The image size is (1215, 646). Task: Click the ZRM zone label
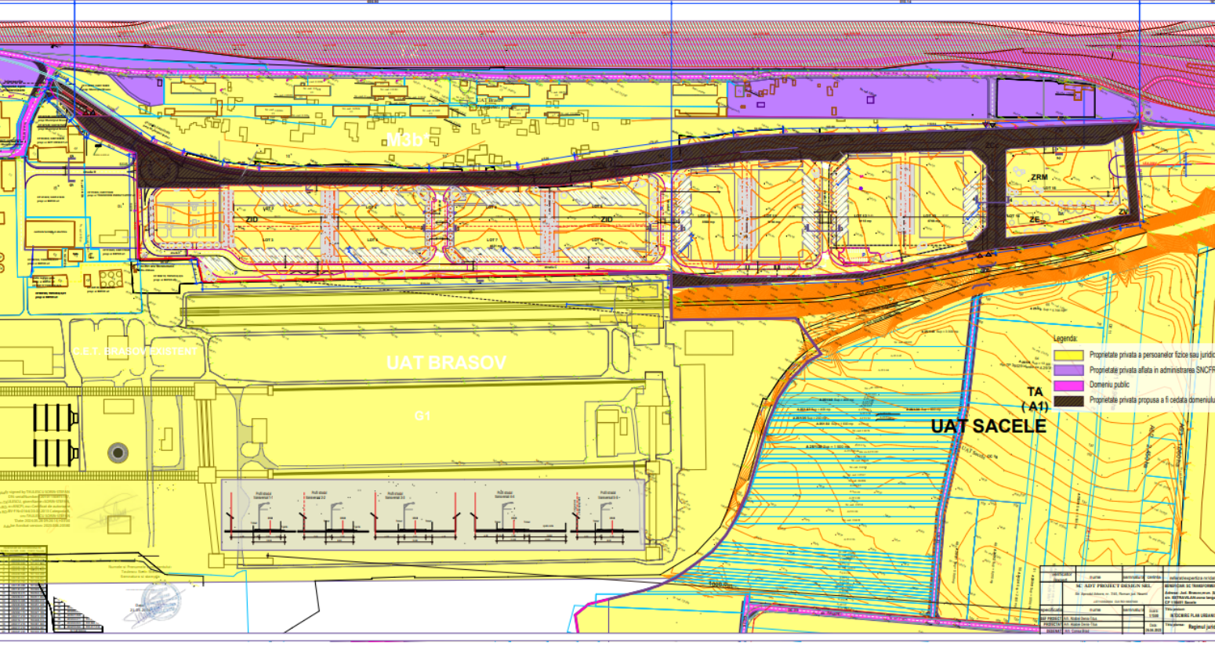[x=1039, y=178]
